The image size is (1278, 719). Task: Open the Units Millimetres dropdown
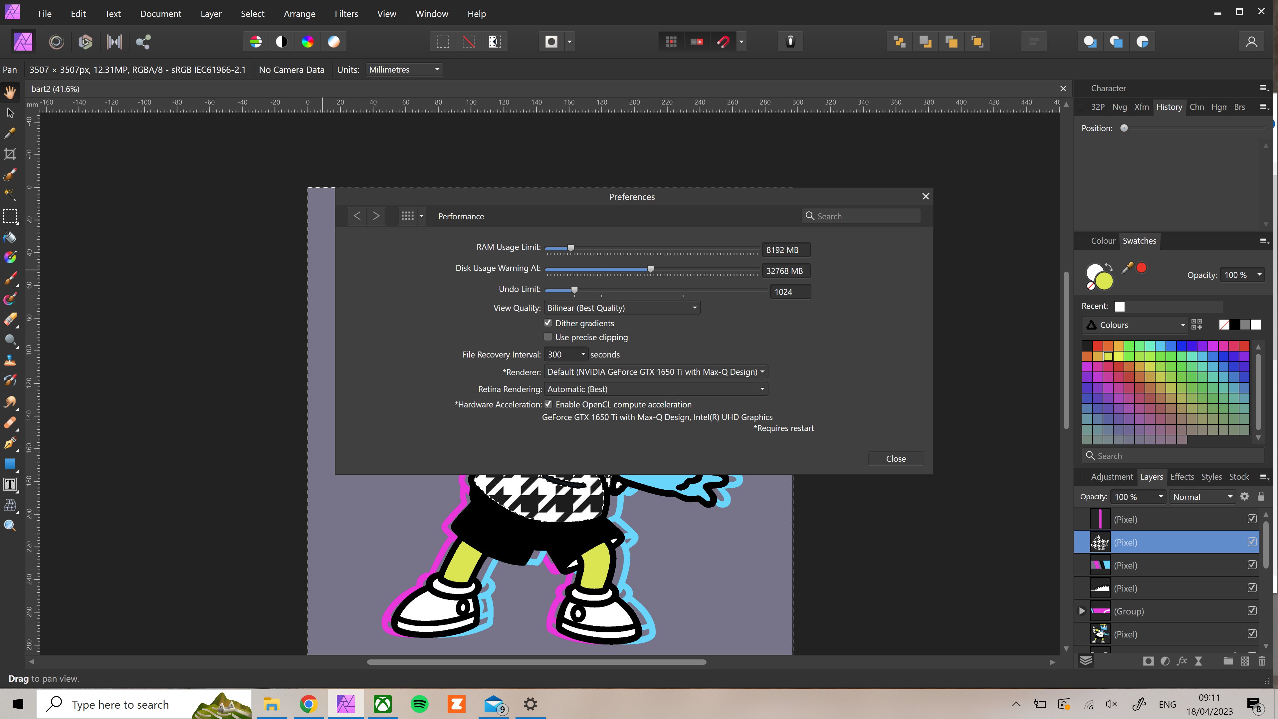tap(404, 70)
